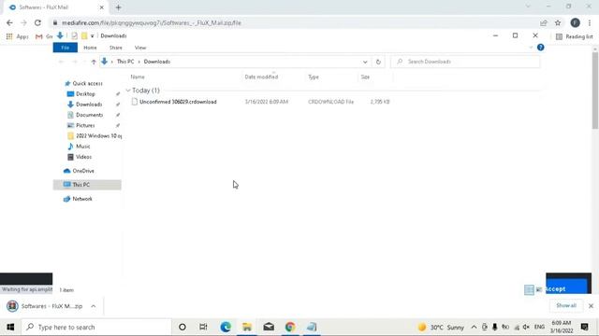This screenshot has height=336, width=599.
Task: Click the Explorer quick access properties icon
Action: [x=74, y=35]
